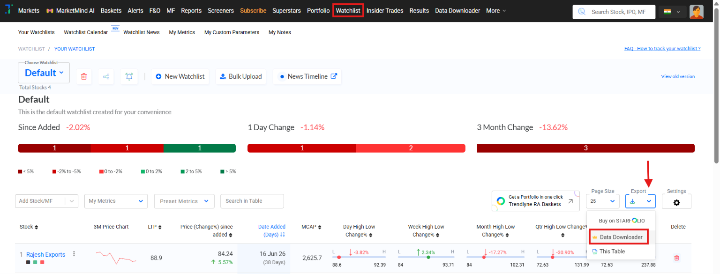Open the Preset Metrics dropdown
Screen dimensions: 720x274
(184, 201)
